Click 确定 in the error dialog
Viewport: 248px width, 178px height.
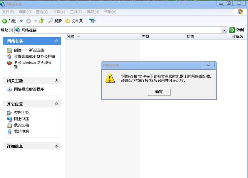159,92
